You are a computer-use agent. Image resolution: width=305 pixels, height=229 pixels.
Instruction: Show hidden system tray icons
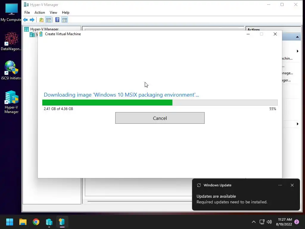pos(254,222)
